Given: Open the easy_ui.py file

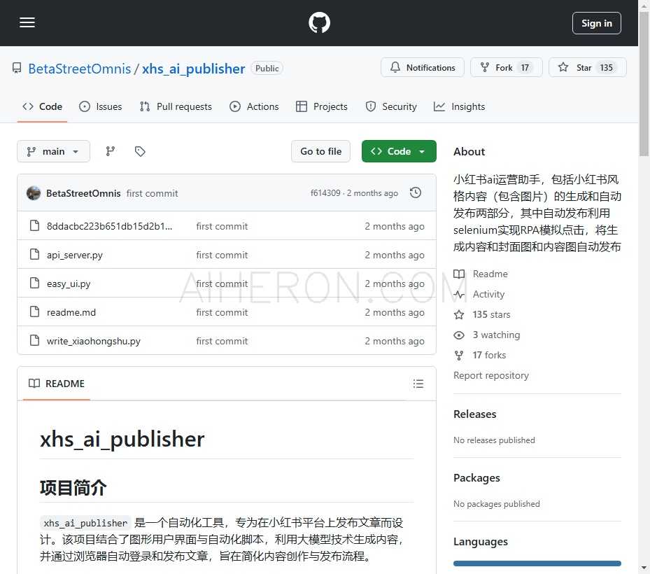Looking at the screenshot, I should point(69,283).
